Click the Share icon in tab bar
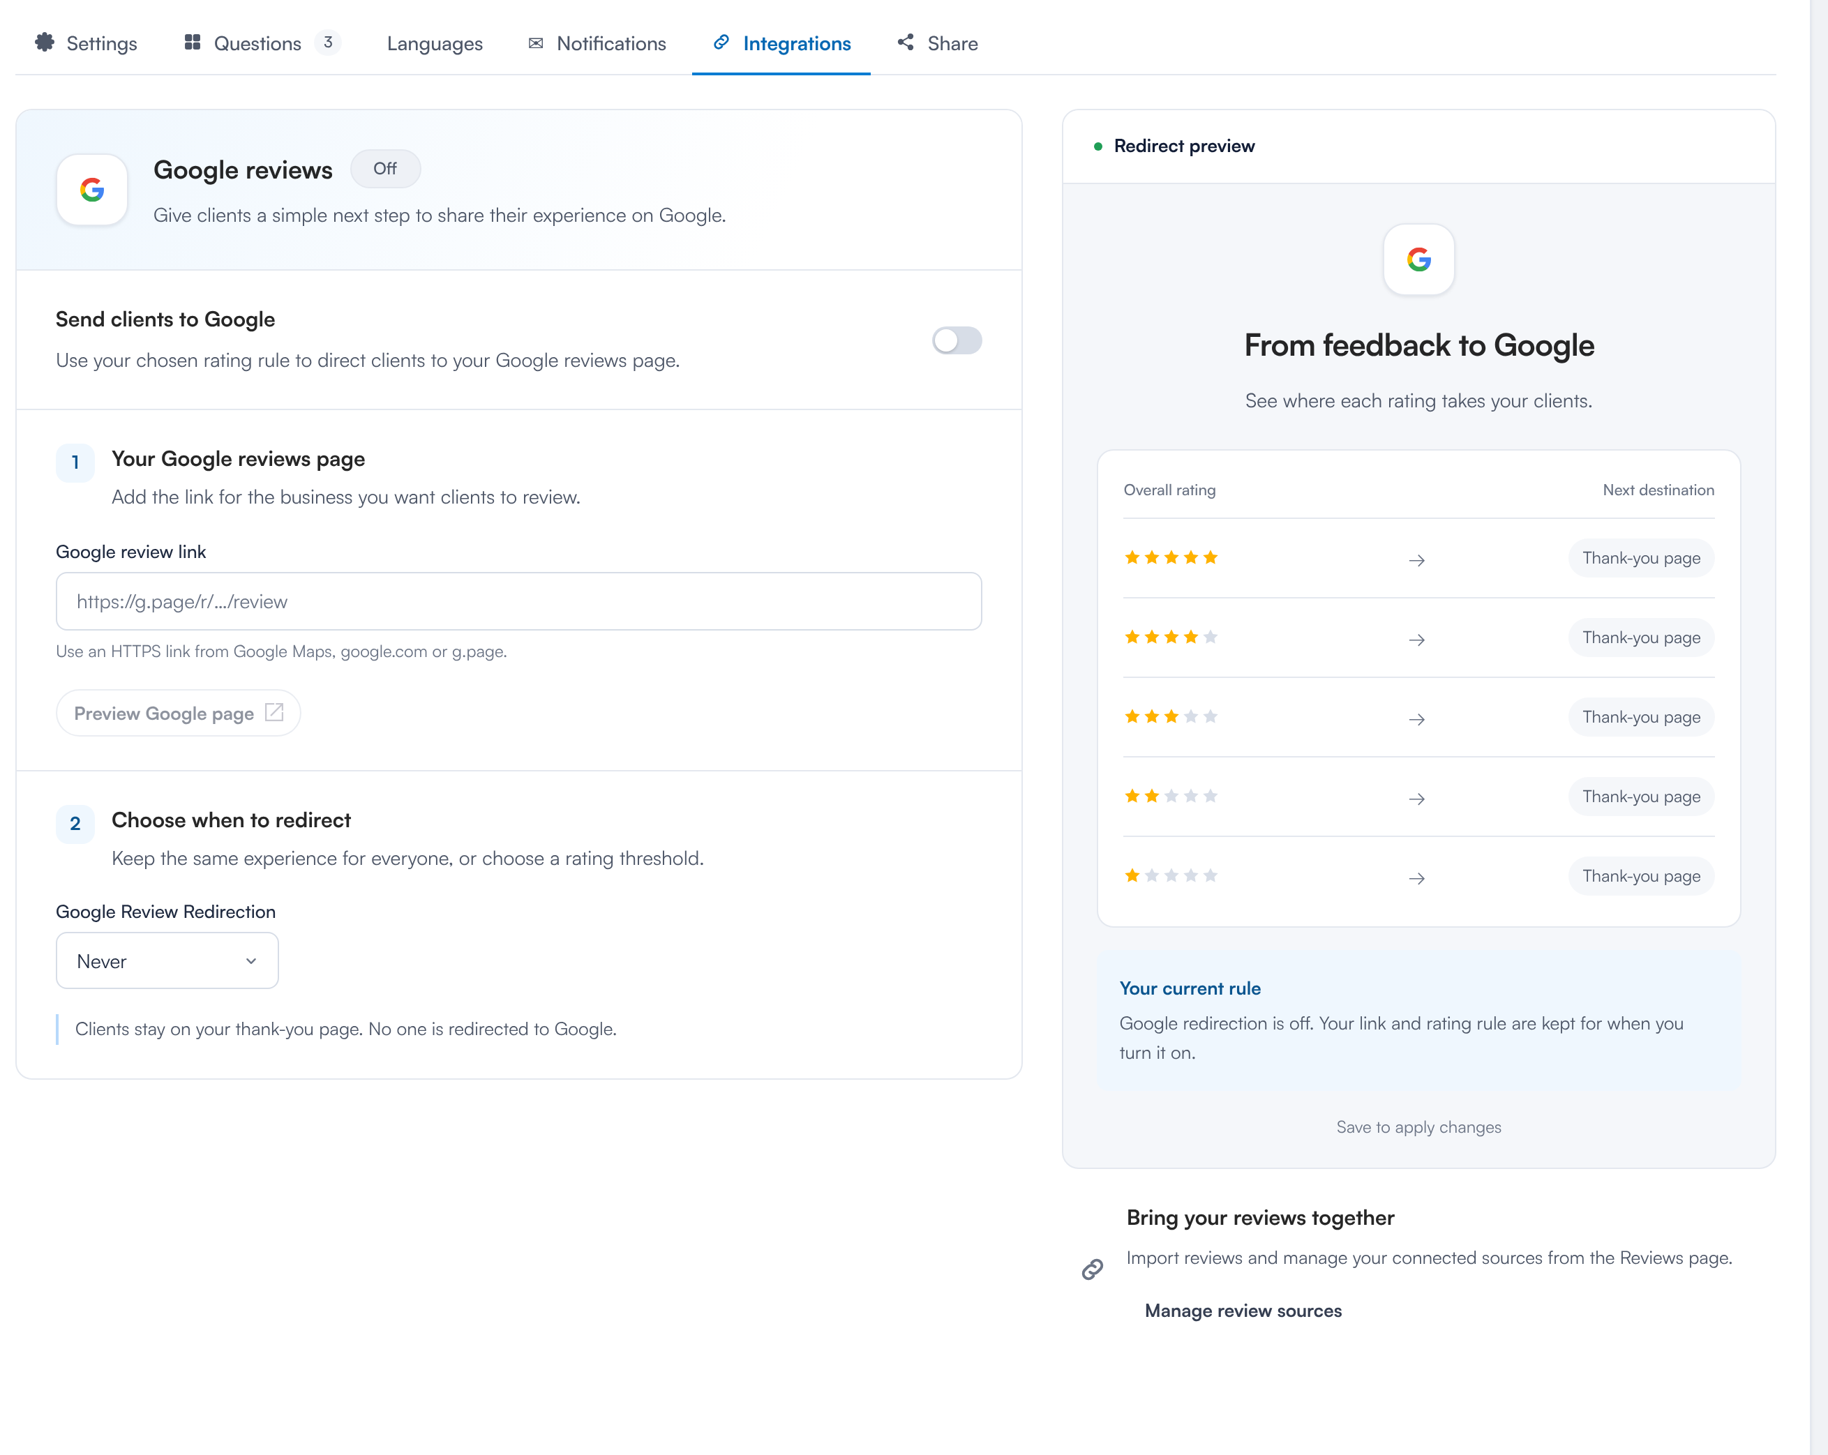The height and width of the screenshot is (1455, 1828). point(906,43)
